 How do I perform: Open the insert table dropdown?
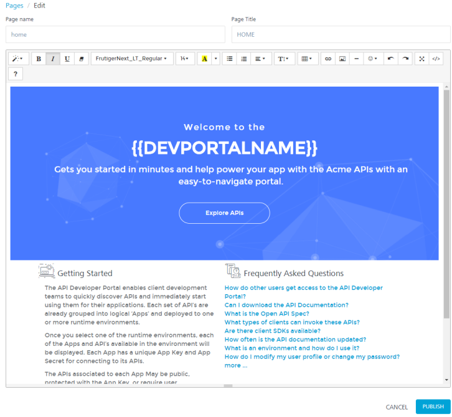click(x=308, y=59)
